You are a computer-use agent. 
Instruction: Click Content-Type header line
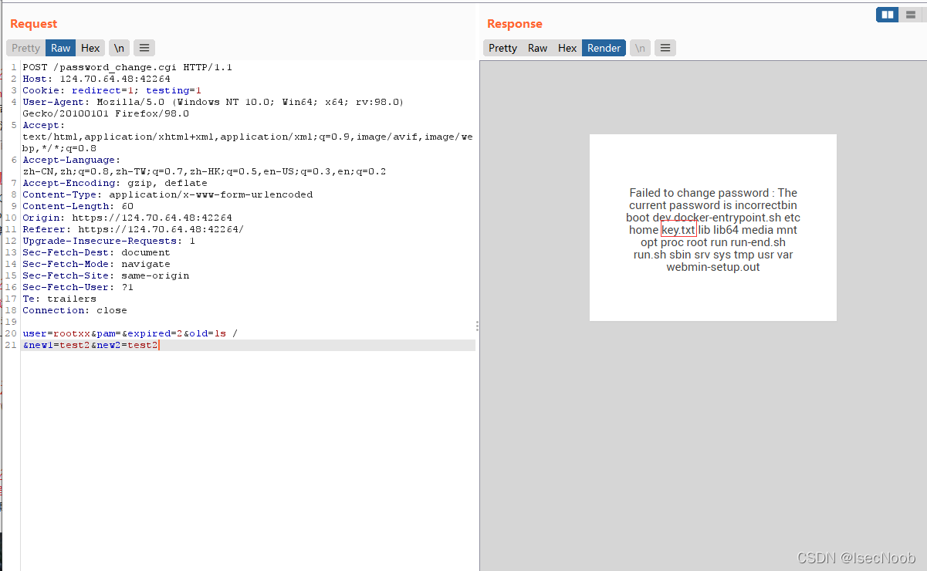(167, 194)
